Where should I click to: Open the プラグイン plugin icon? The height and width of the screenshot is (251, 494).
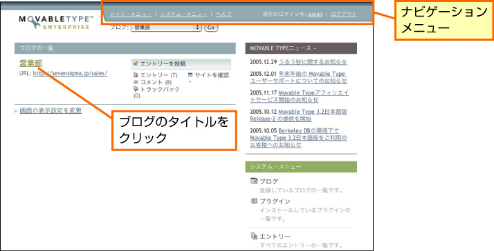point(254,201)
